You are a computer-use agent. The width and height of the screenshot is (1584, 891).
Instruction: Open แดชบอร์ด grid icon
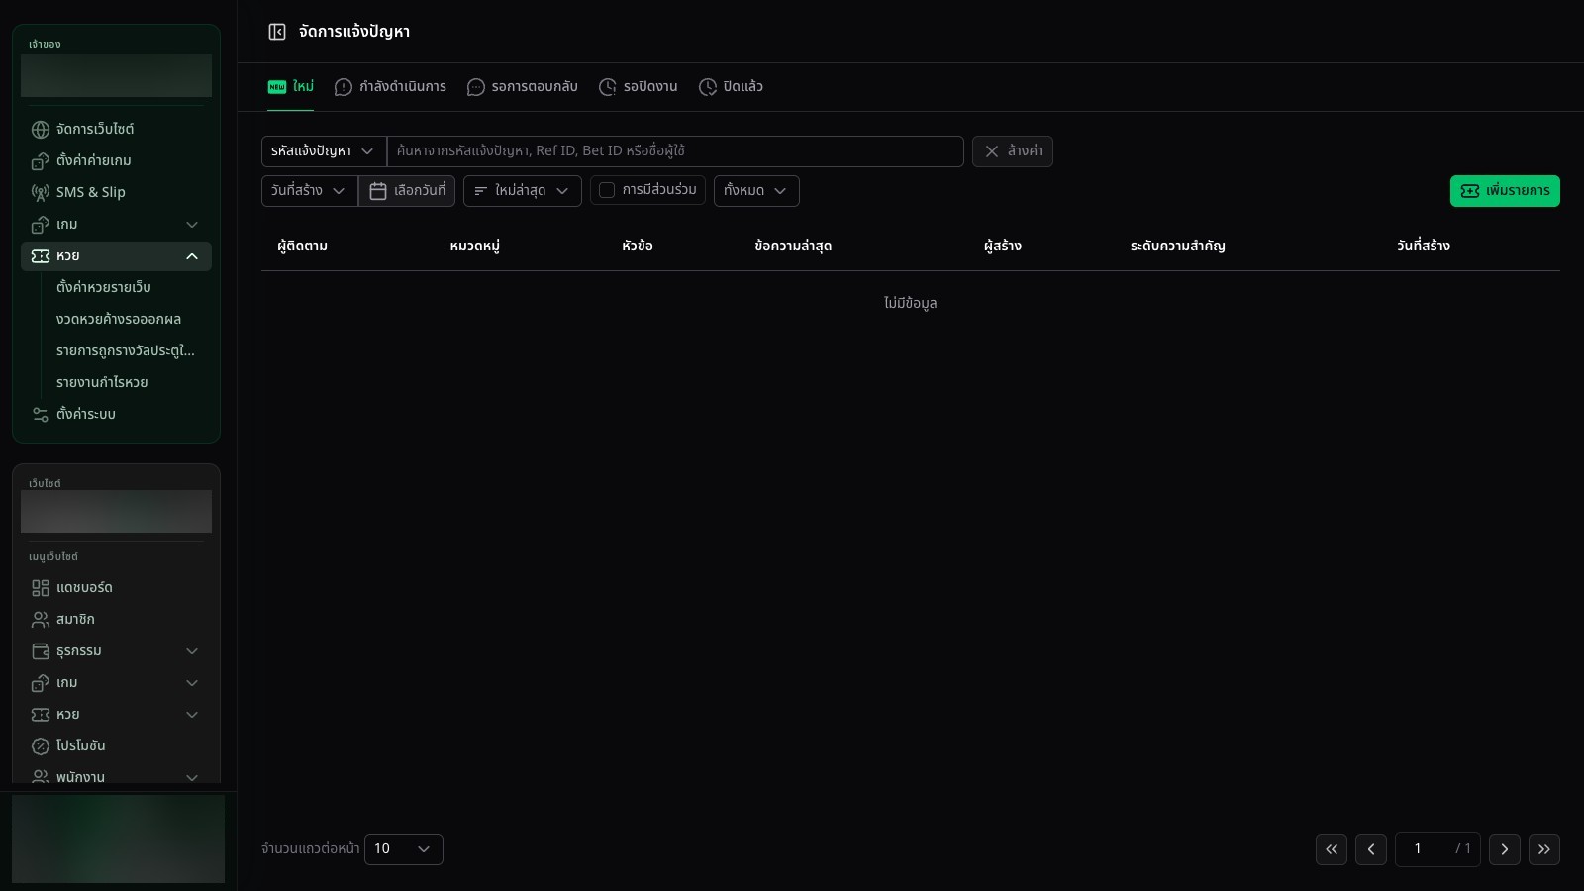click(x=41, y=588)
